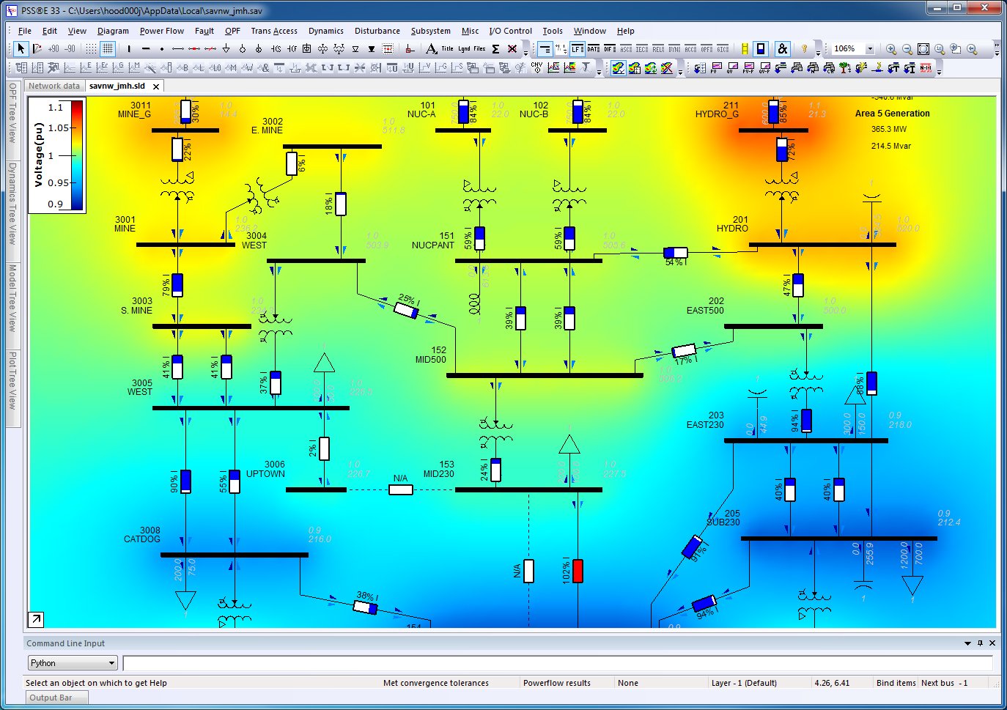Click the zoom out magnifier

(x=907, y=49)
